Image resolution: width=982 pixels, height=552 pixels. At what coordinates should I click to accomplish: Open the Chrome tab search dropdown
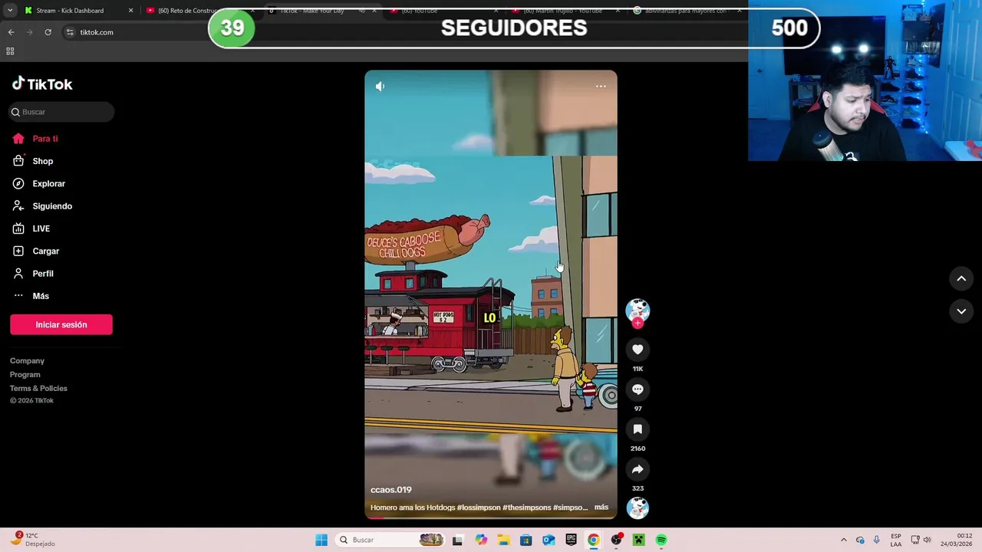coord(10,11)
